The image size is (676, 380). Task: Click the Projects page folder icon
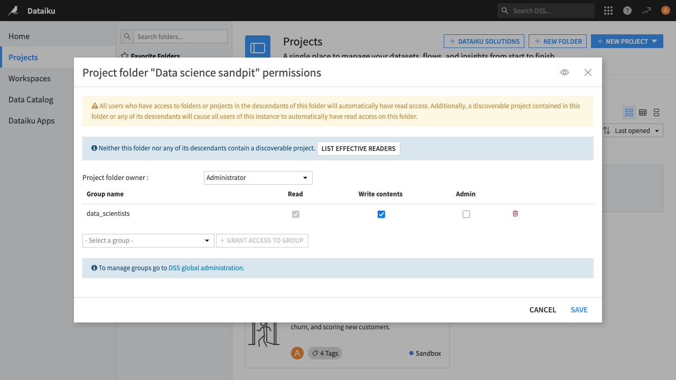tap(258, 48)
